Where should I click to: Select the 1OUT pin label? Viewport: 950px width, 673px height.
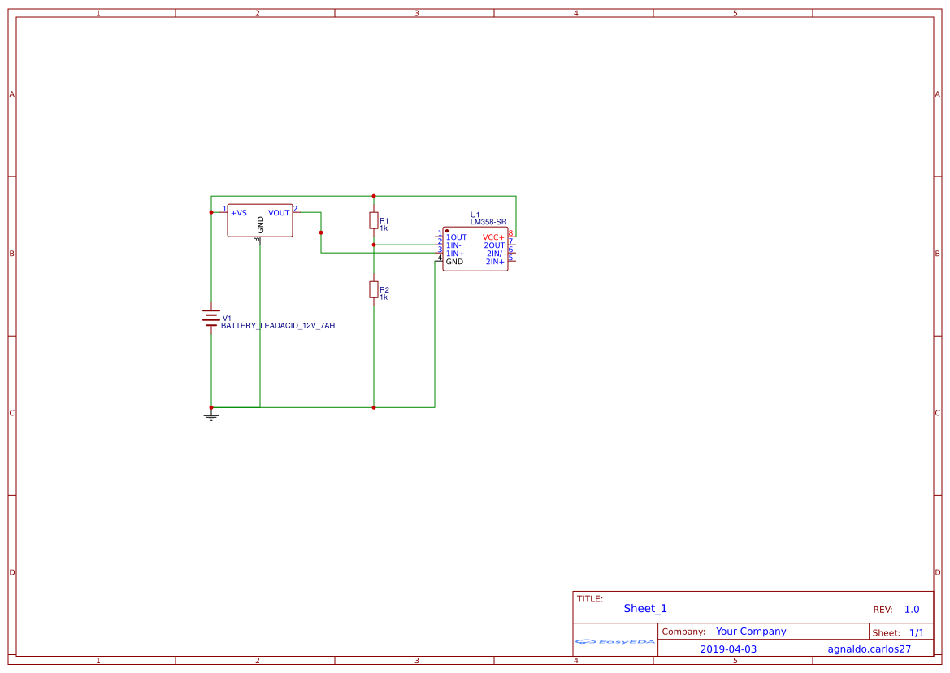click(456, 237)
